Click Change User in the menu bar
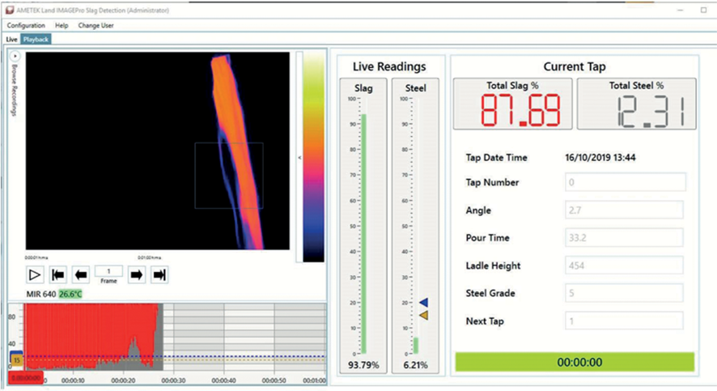Viewport: 717px width, 391px height. [x=96, y=25]
